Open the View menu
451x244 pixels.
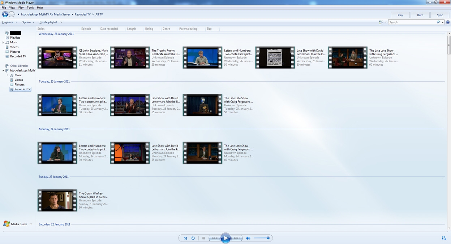(x=12, y=8)
